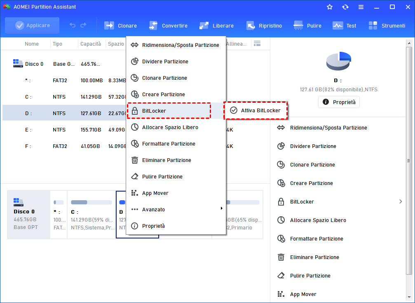Click Allocare Spazio Libero in right panel

click(318, 220)
